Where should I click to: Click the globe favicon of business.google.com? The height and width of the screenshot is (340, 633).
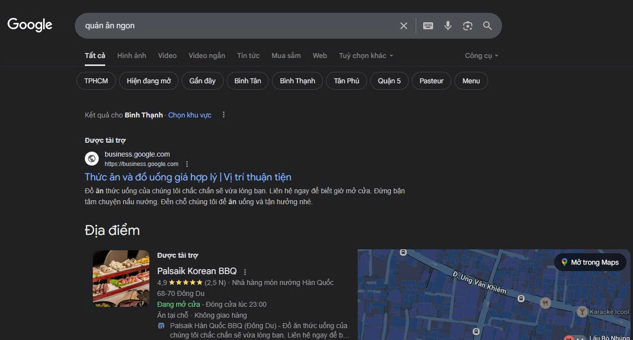coord(92,159)
